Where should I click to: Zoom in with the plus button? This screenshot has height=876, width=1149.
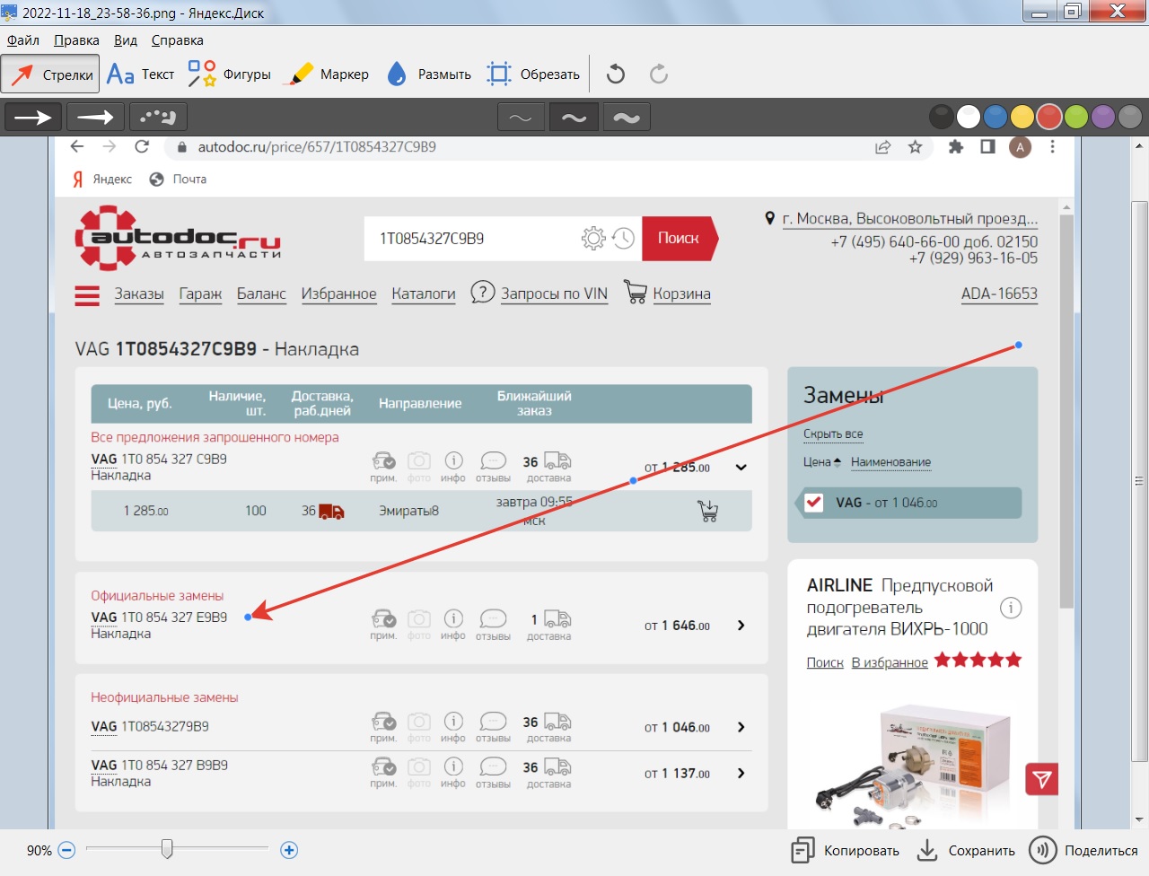[x=289, y=850]
